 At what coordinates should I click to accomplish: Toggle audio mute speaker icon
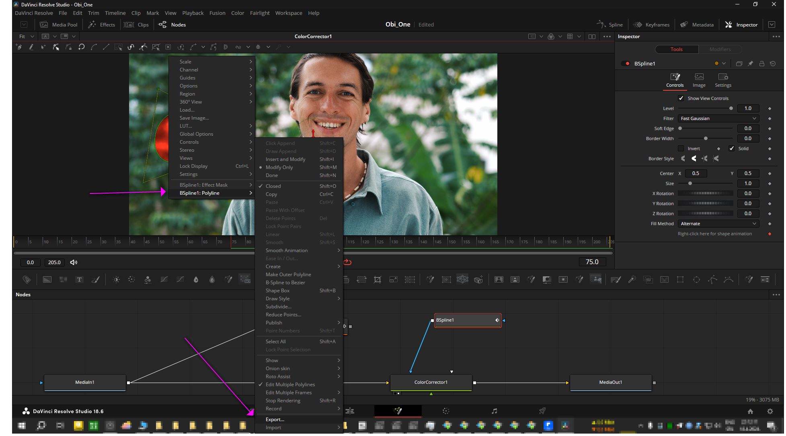(x=74, y=262)
